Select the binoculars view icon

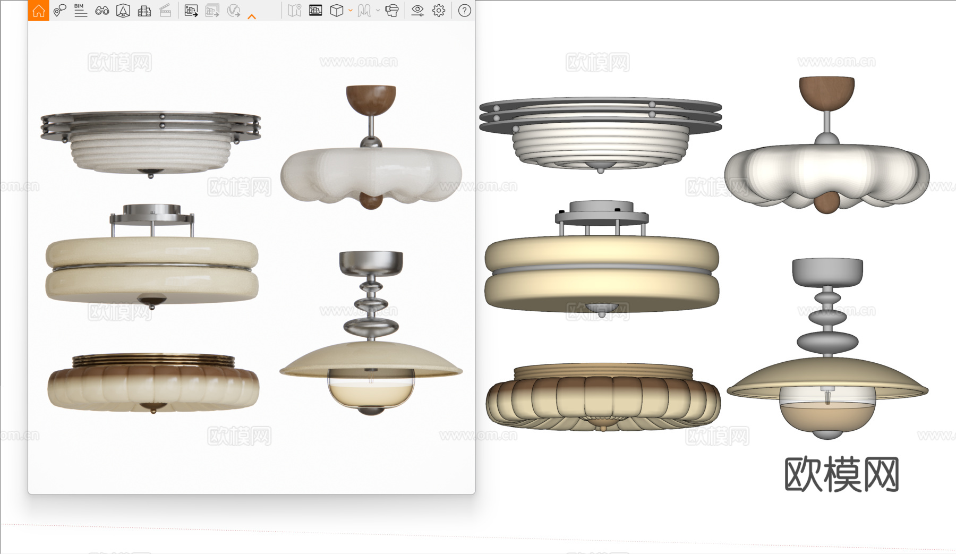102,11
